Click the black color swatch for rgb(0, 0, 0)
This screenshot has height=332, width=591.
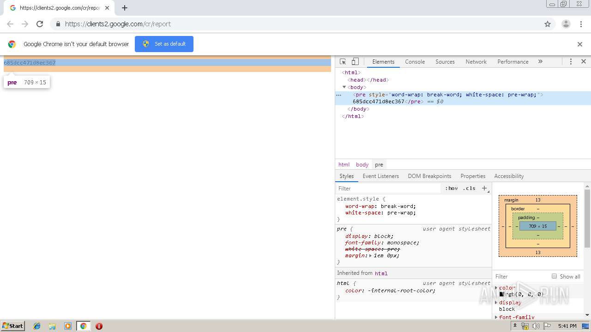[x=501, y=294]
